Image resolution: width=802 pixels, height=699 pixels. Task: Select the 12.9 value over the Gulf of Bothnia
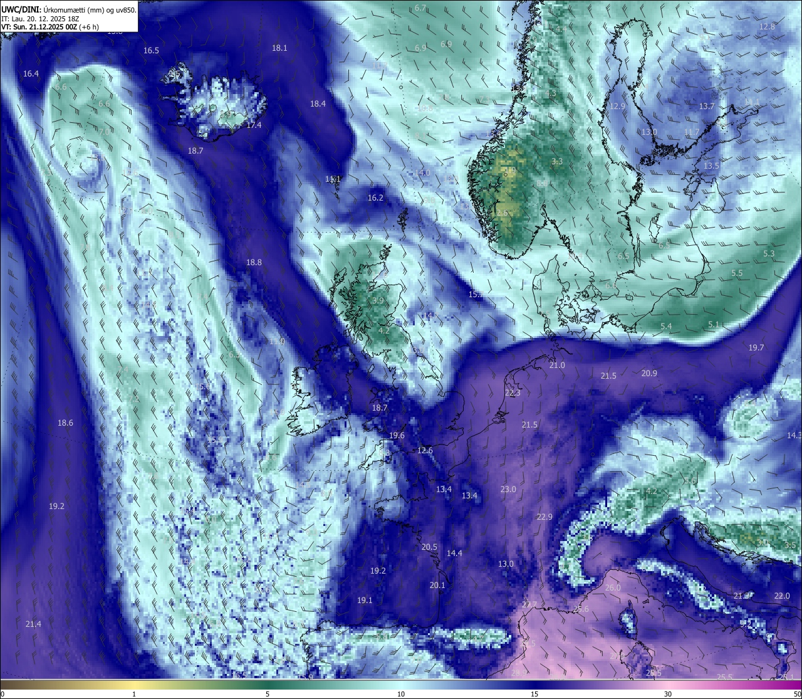(618, 107)
